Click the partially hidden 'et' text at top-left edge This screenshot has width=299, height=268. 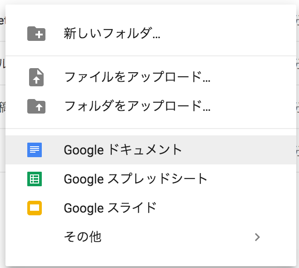[x=2, y=20]
